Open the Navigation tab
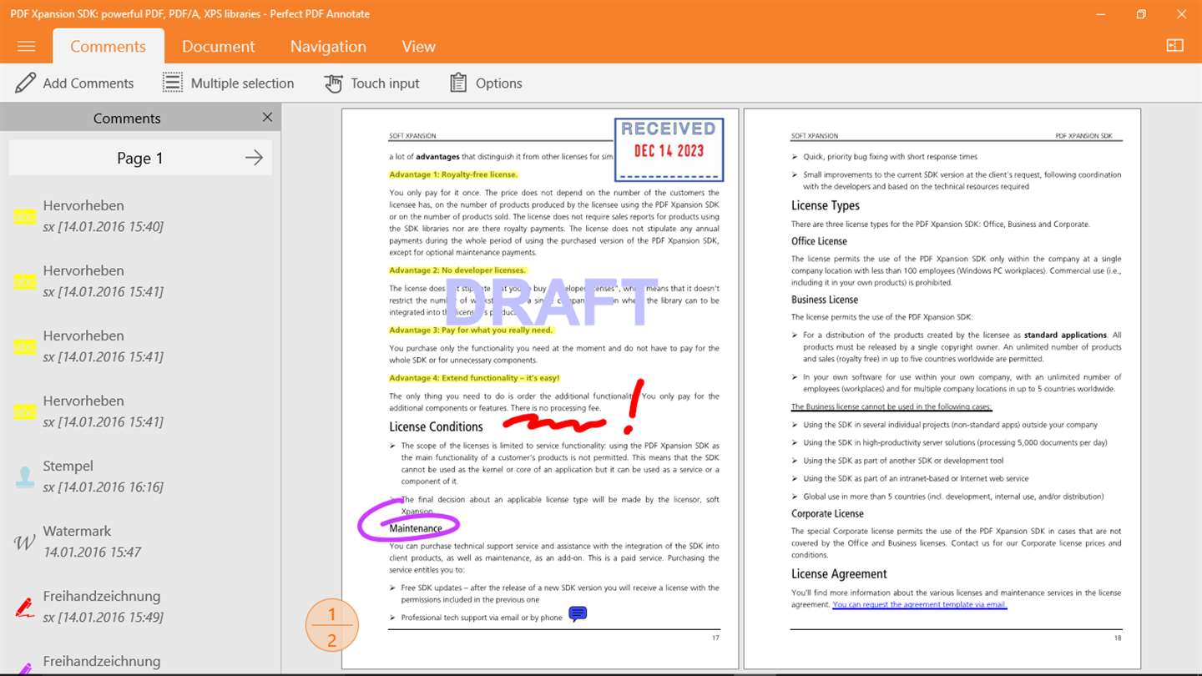1202x676 pixels. point(328,47)
